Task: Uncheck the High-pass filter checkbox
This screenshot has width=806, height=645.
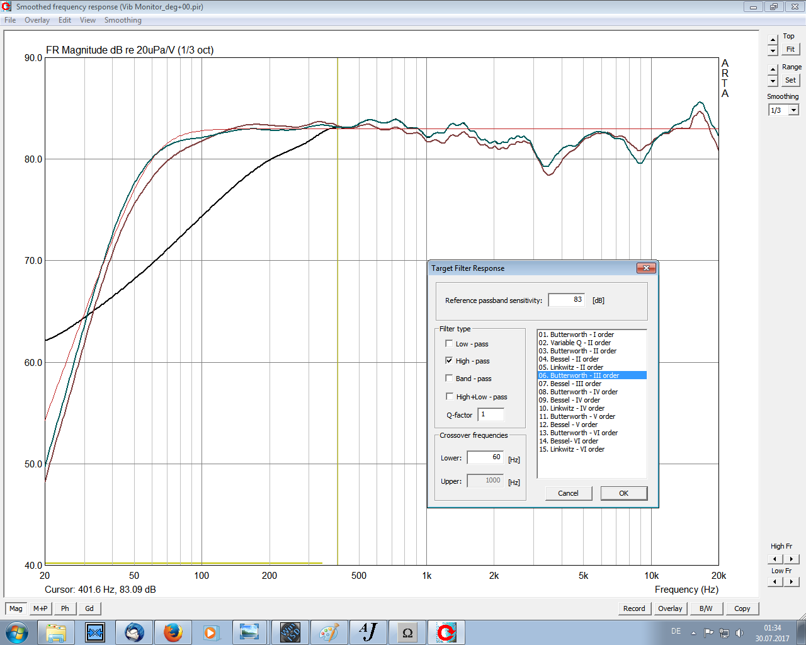Action: click(449, 361)
